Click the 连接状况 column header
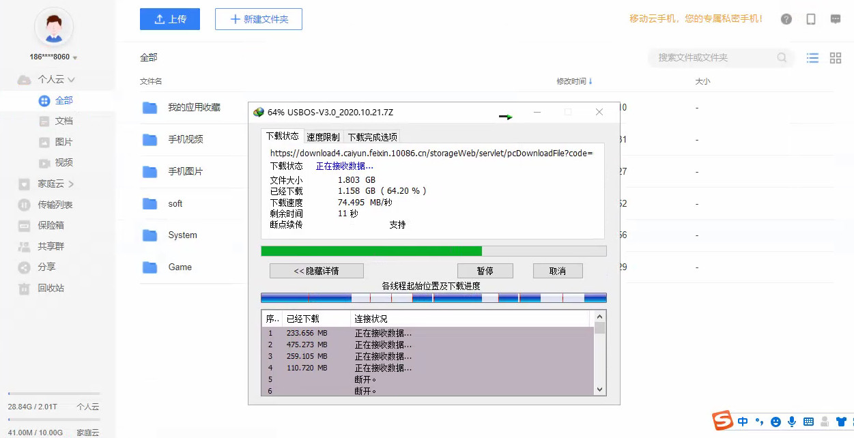Viewport: 854px width, 438px height. (x=470, y=319)
